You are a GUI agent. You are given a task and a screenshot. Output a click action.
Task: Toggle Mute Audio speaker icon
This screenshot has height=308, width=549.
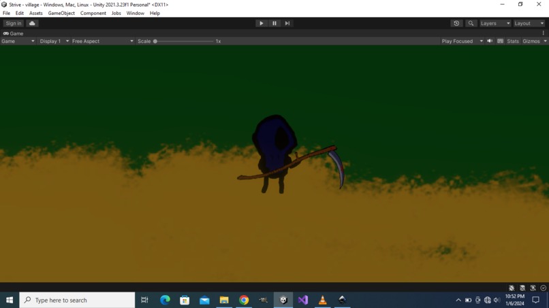pos(490,41)
